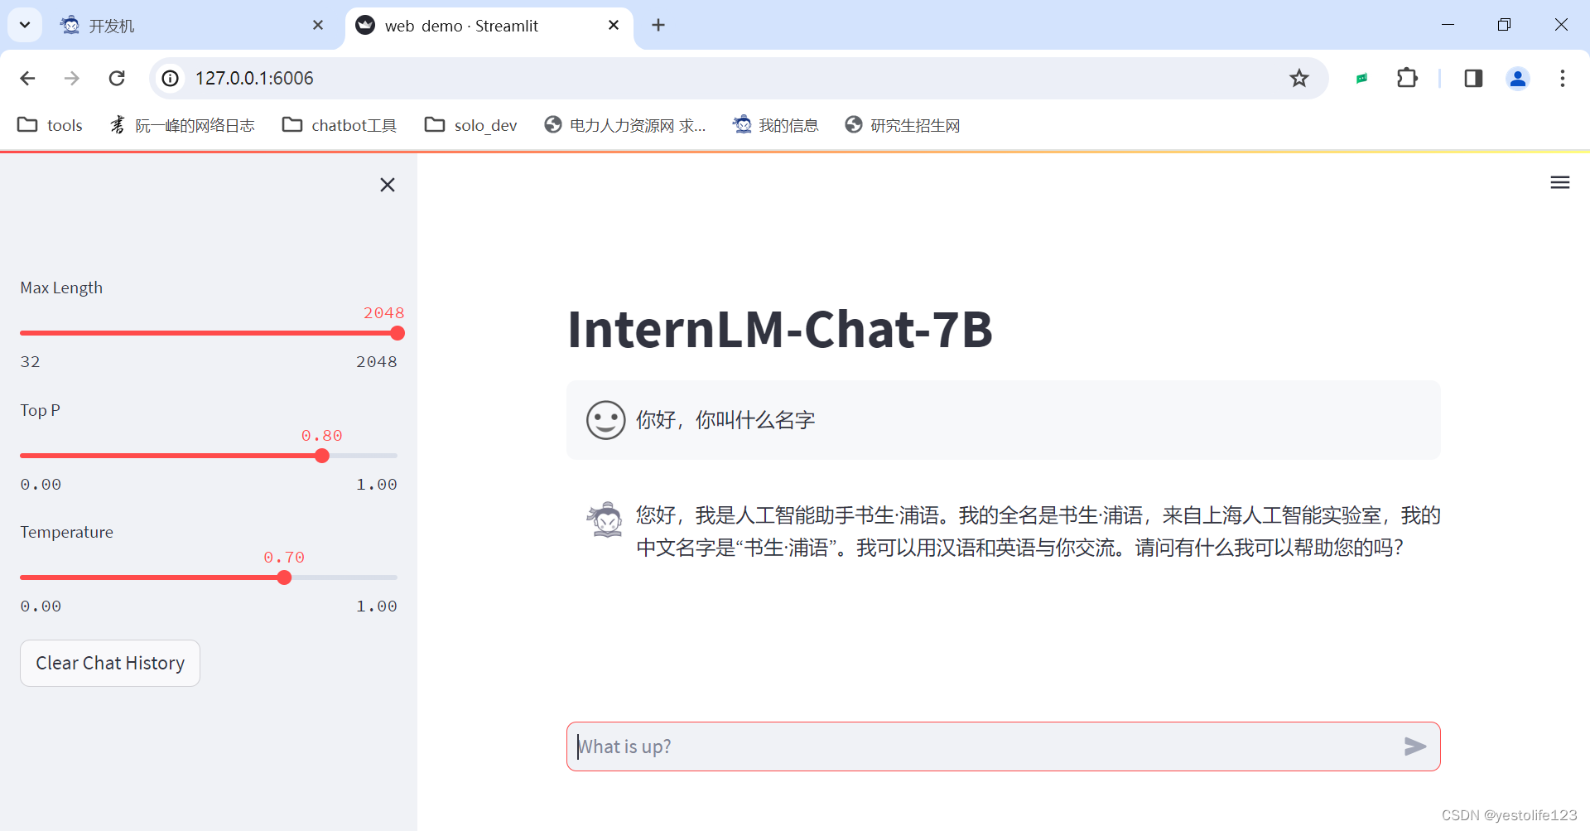Open 电力人力资源网 bookmark
The width and height of the screenshot is (1590, 831).
pyautogui.click(x=625, y=125)
